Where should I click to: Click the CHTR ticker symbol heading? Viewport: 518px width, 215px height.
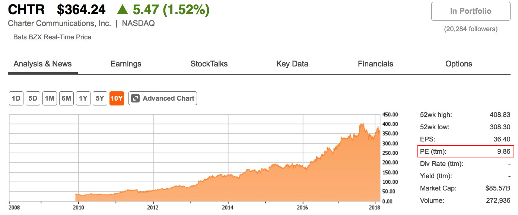pyautogui.click(x=26, y=10)
